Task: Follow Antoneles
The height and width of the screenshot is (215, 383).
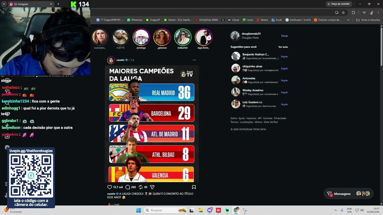Action: coord(284,80)
